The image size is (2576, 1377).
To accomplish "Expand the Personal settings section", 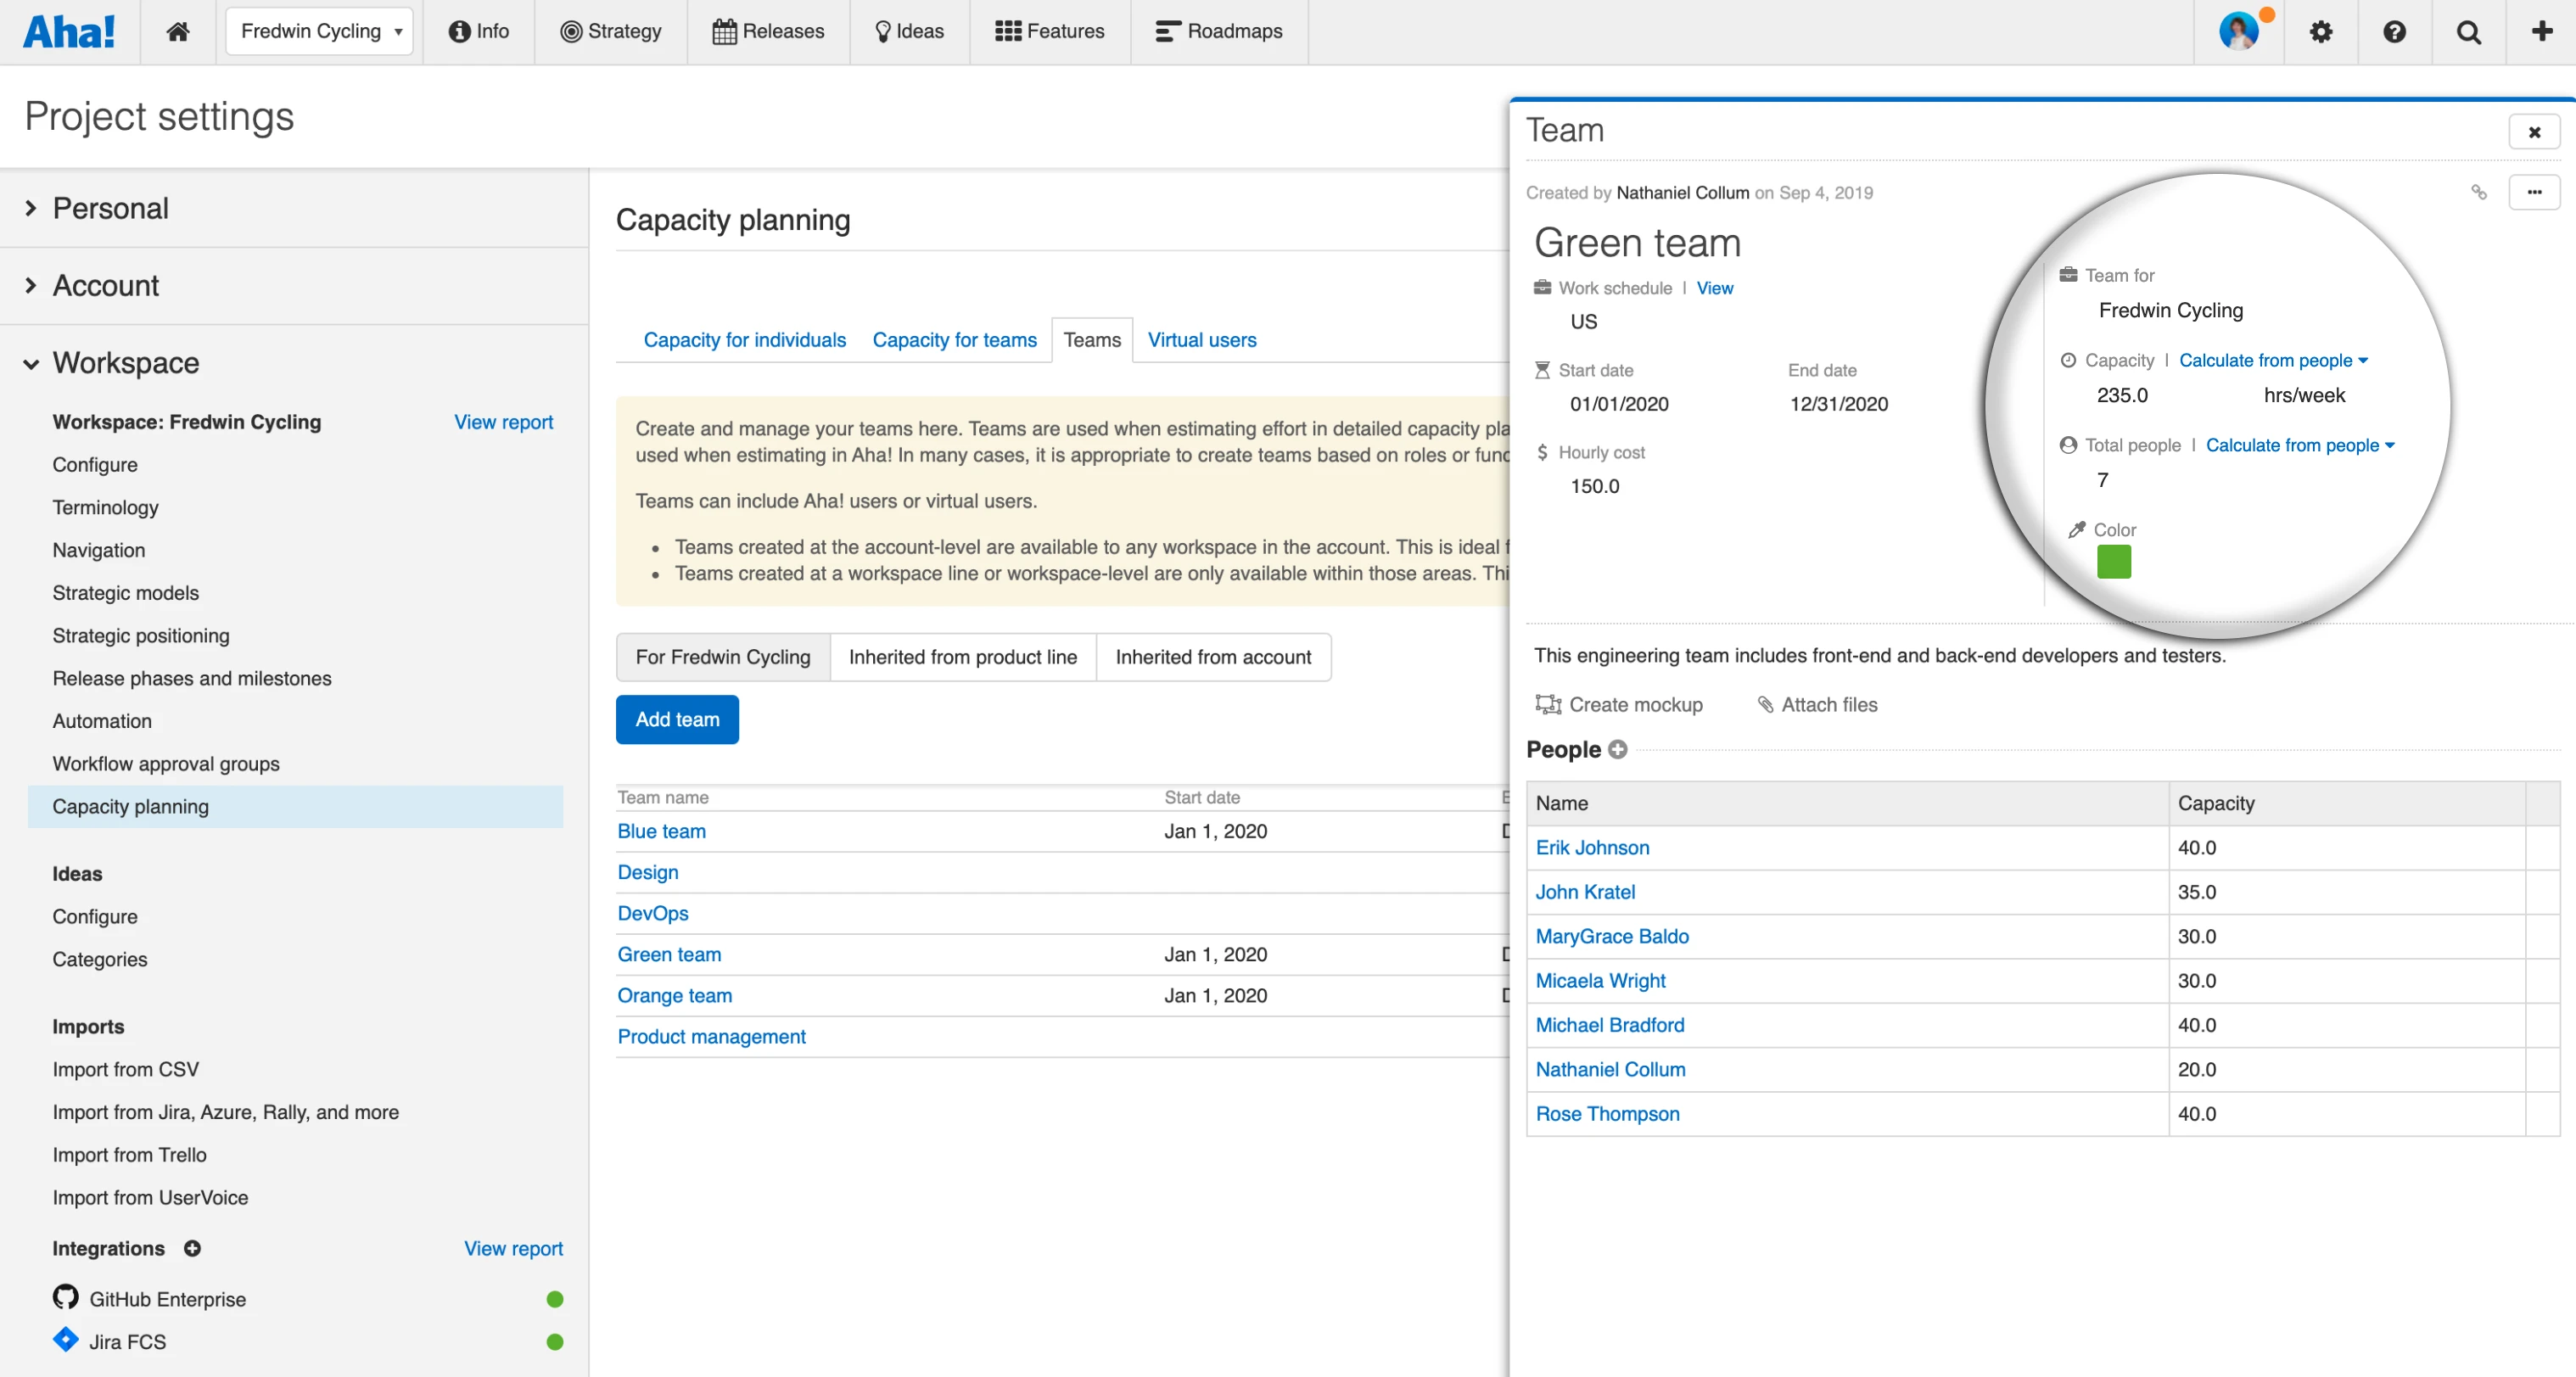I will 110,208.
